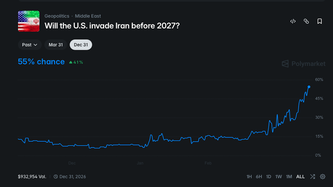This screenshot has height=187, width=333.
Task: Open the Middle East category link
Action: coord(88,16)
